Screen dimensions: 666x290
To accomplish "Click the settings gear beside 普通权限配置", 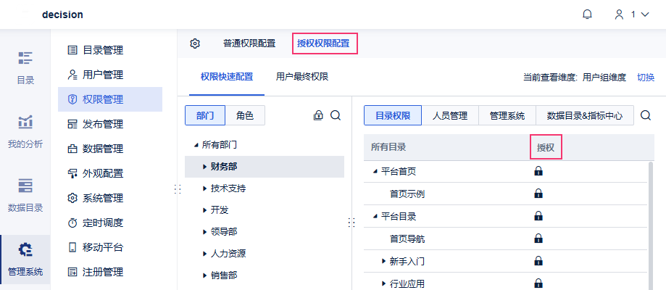I will pyautogui.click(x=195, y=43).
